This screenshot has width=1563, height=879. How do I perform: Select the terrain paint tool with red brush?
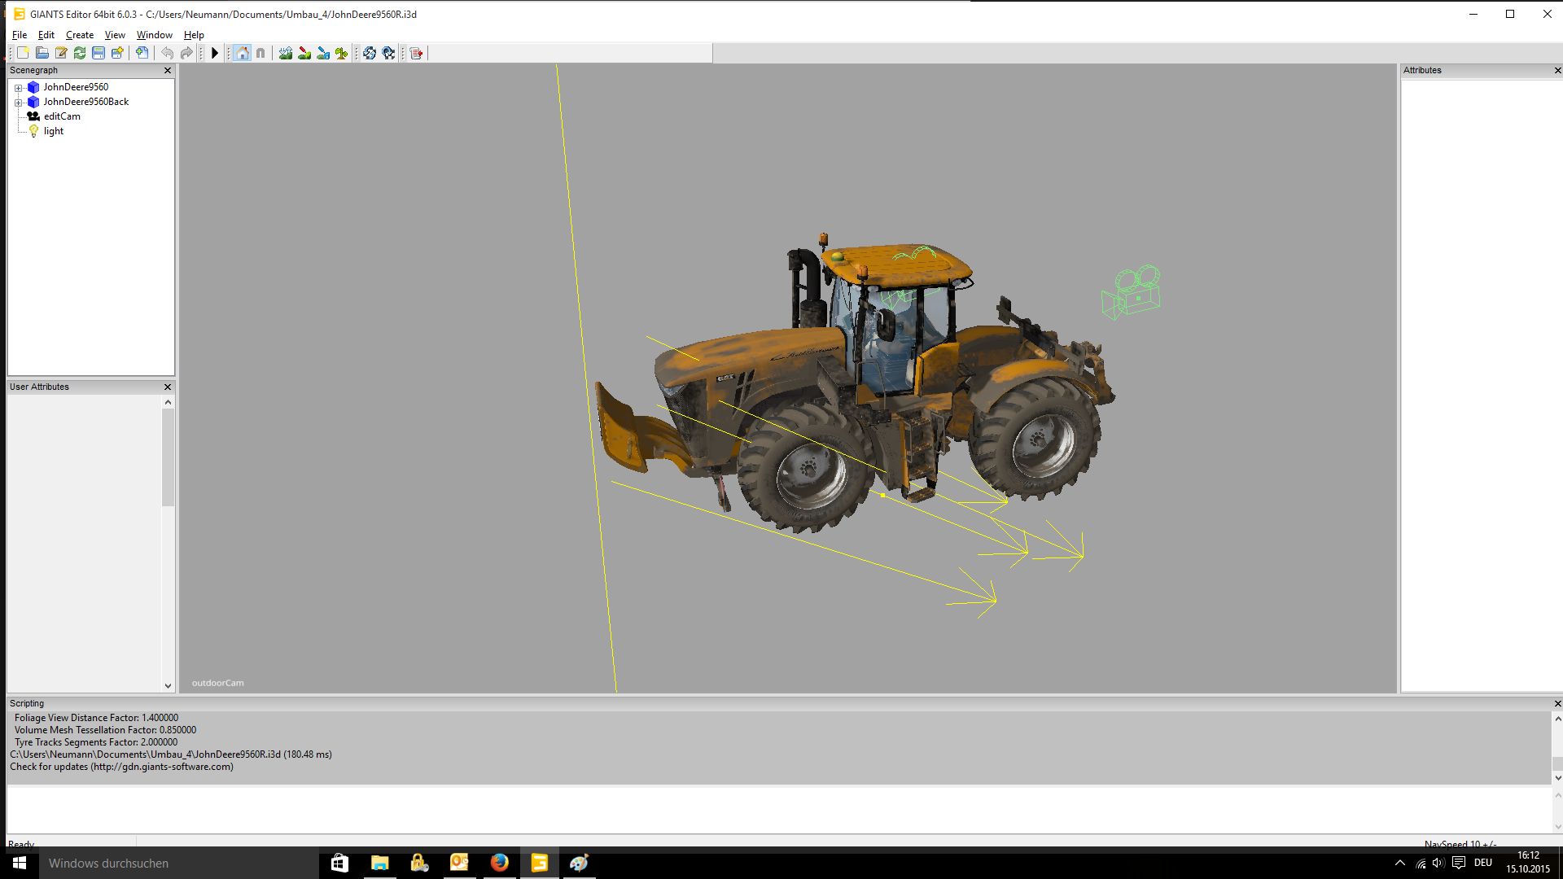(304, 53)
